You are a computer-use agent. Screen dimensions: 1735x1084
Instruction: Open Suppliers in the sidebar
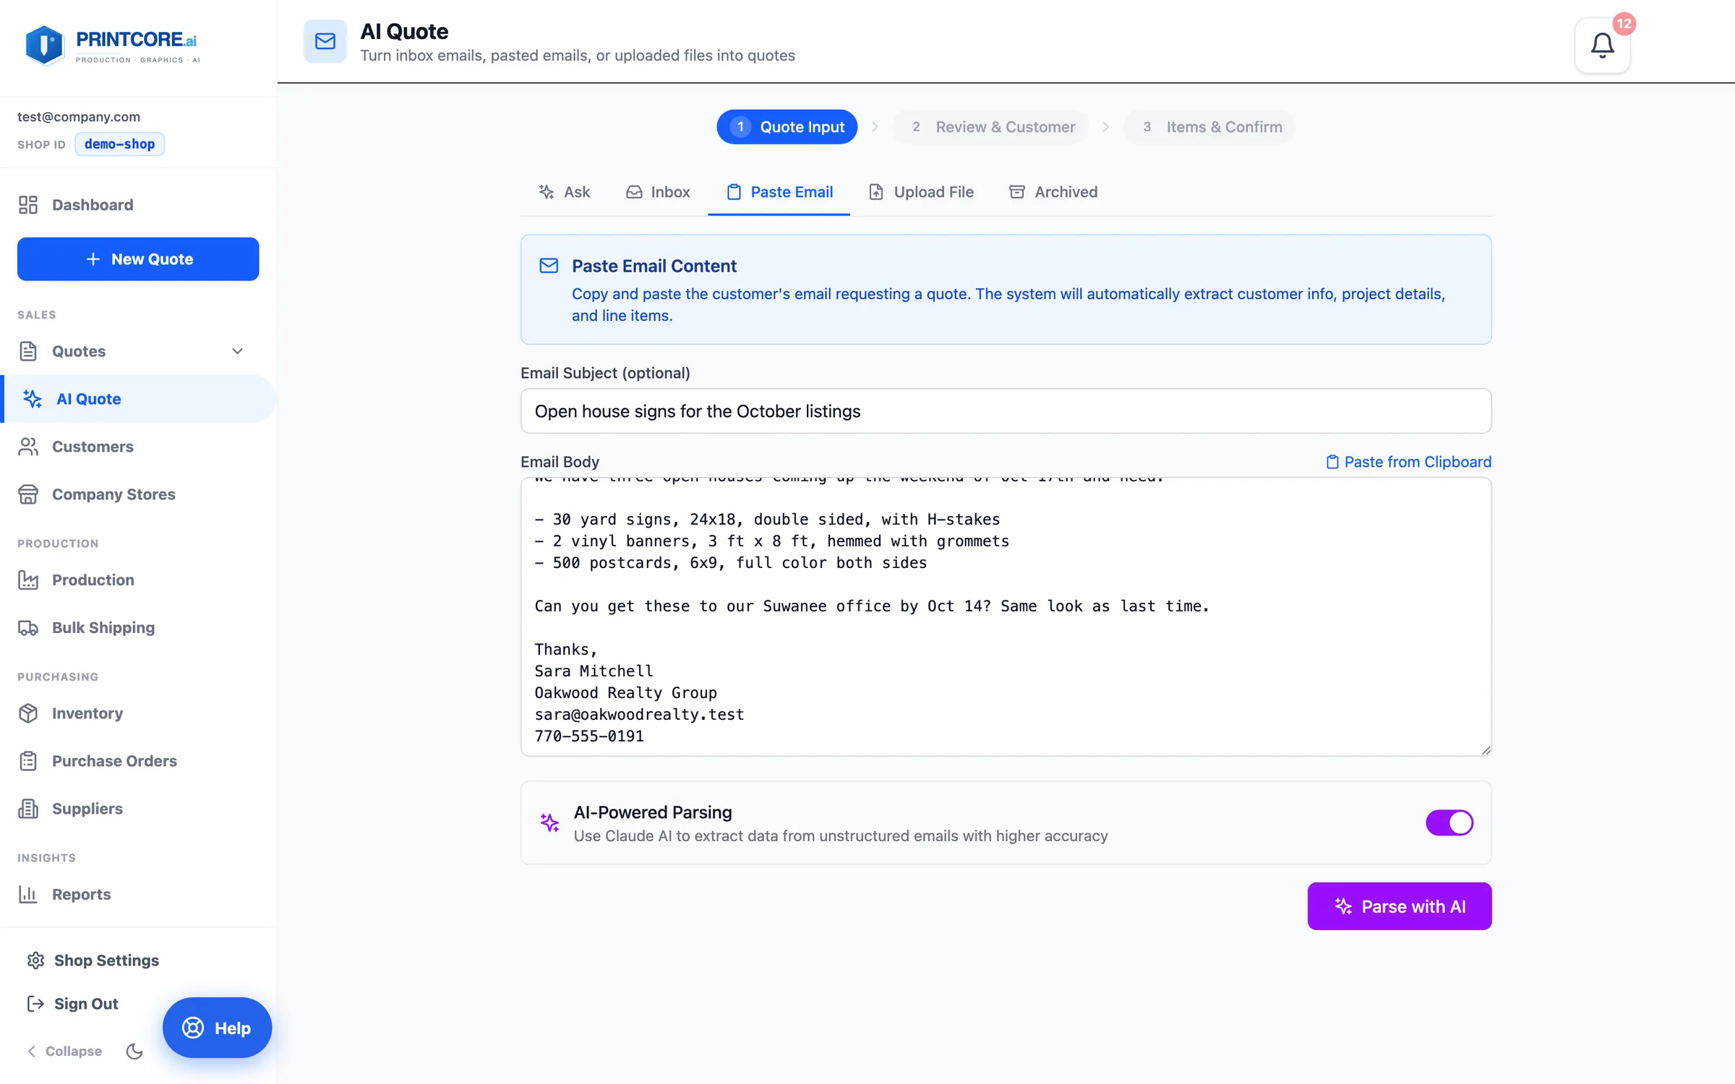click(x=138, y=809)
